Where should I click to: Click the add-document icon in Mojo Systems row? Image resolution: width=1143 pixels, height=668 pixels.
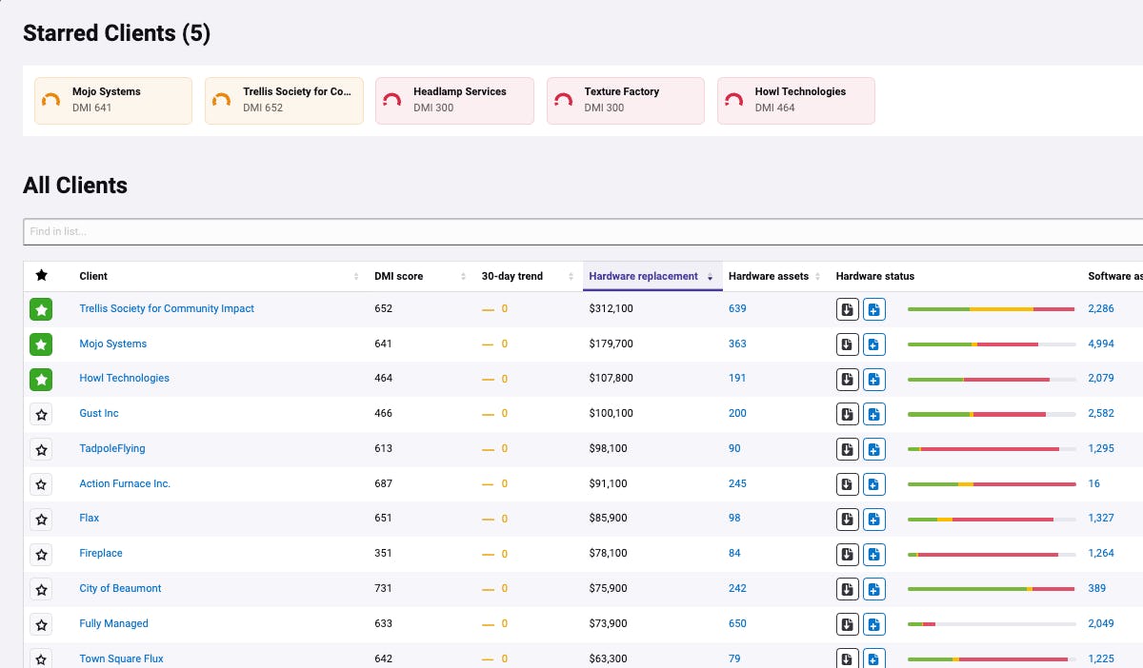coord(873,344)
